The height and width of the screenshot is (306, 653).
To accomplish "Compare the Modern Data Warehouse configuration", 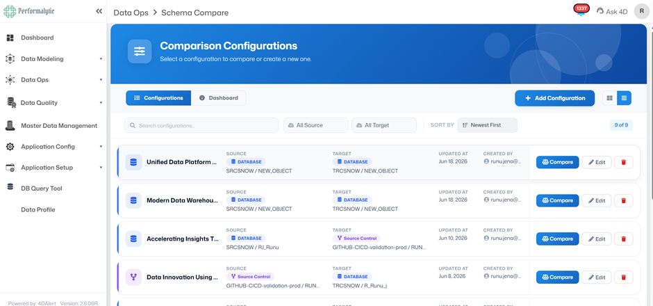I will click(x=557, y=200).
